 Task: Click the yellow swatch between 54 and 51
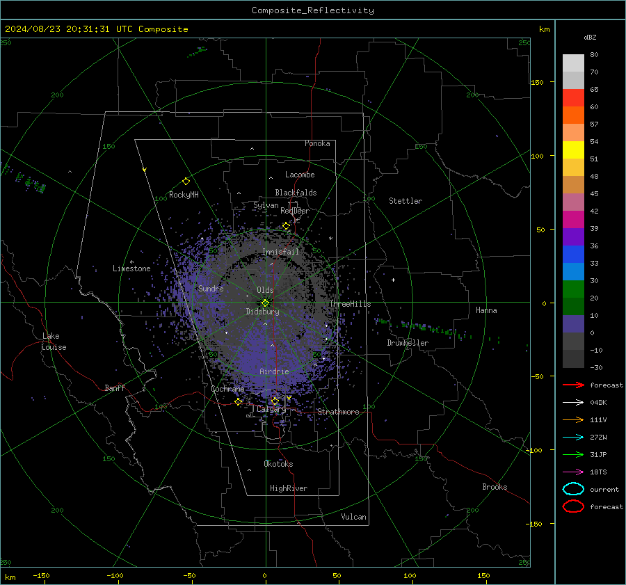pyautogui.click(x=573, y=150)
